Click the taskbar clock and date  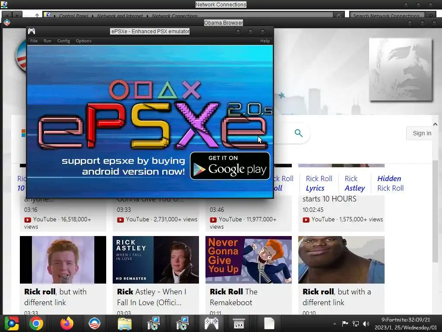click(406, 323)
